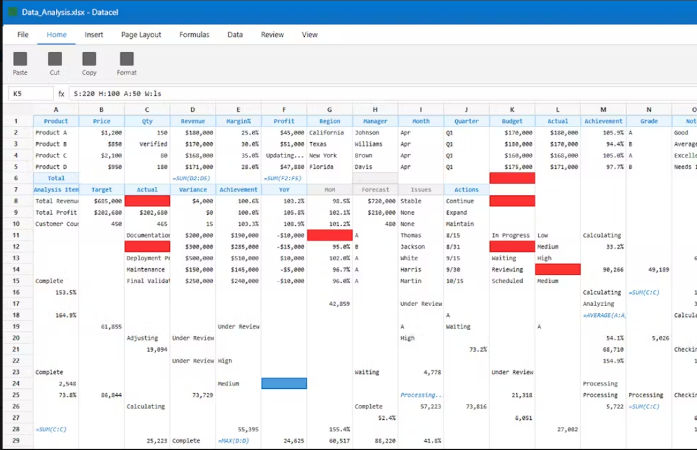Select column F header
697x450 pixels.
tap(284, 109)
